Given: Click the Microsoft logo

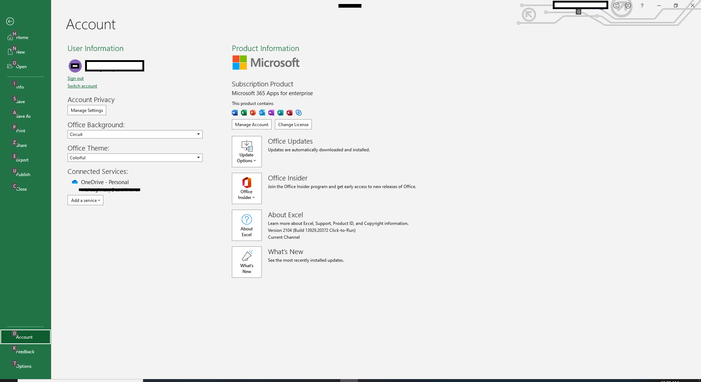Looking at the screenshot, I should 266,63.
